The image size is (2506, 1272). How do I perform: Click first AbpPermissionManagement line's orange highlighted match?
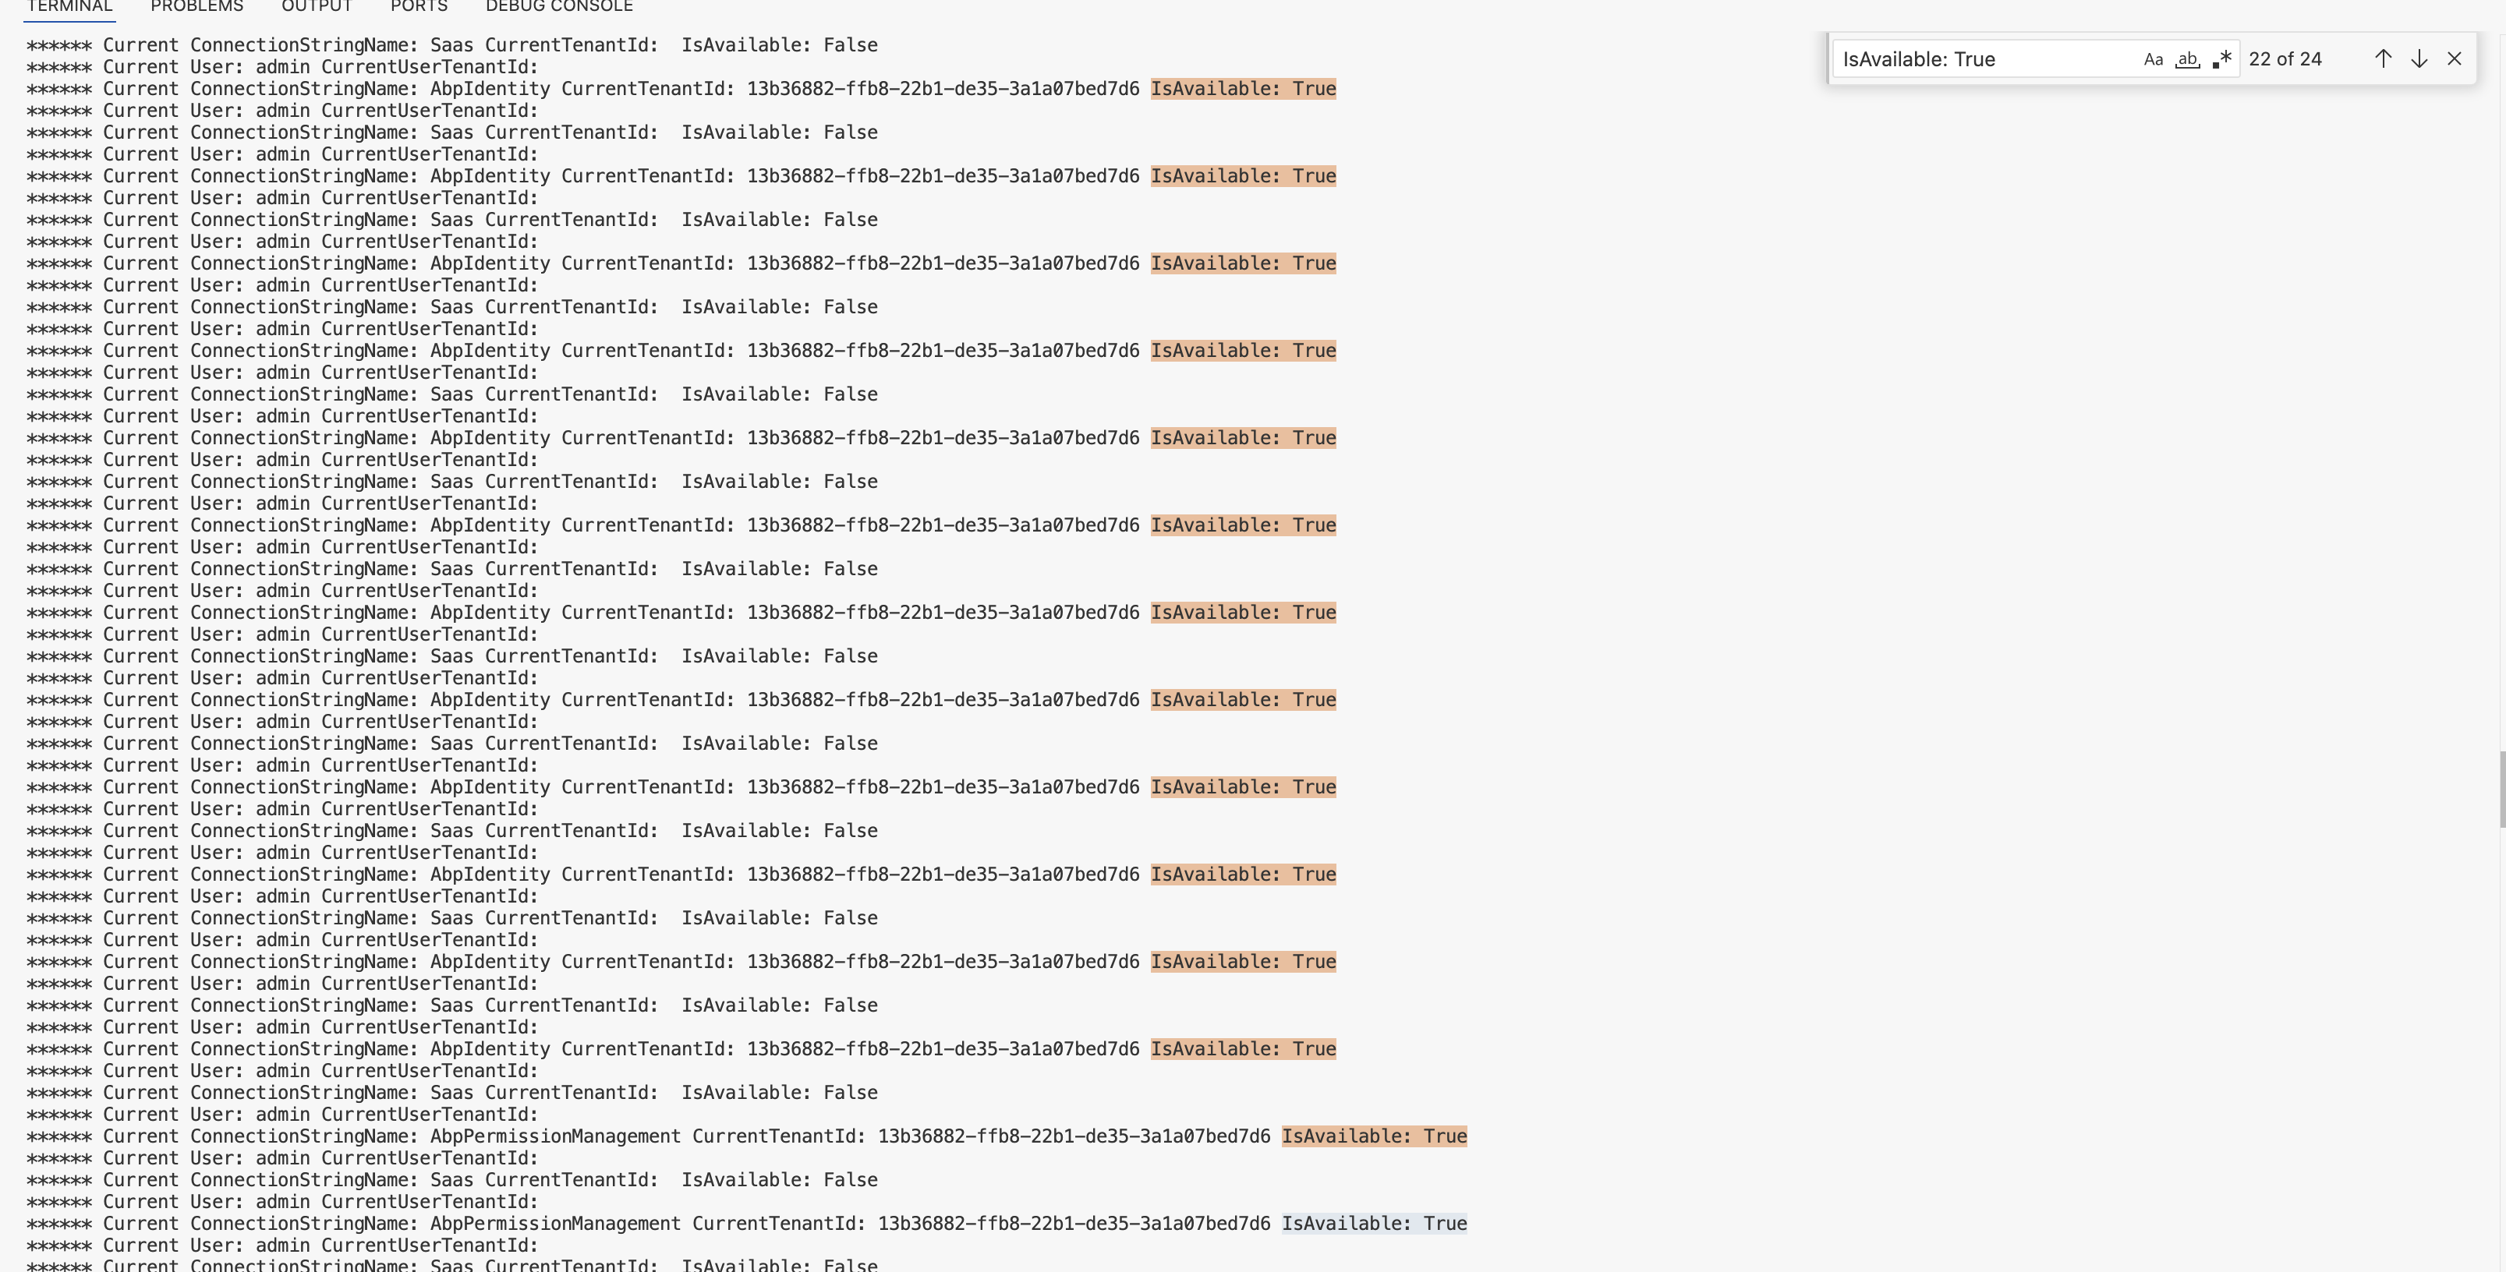click(x=1374, y=1136)
